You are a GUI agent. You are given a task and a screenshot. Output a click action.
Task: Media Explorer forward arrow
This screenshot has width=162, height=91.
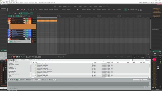pos(10,60)
